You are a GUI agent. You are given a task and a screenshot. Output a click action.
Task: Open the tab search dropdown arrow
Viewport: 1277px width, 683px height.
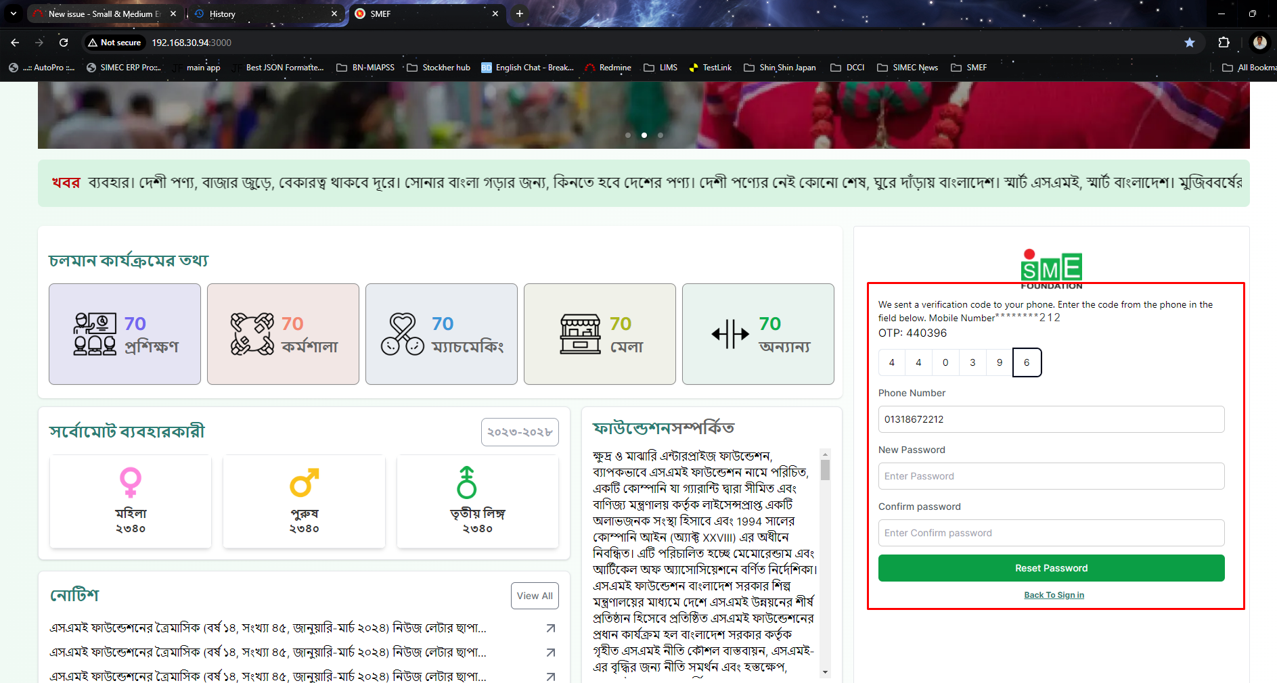pos(14,14)
